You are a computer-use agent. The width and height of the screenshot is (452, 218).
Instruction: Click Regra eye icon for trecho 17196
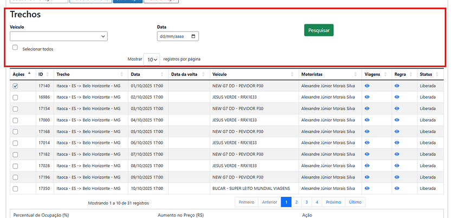click(x=397, y=177)
